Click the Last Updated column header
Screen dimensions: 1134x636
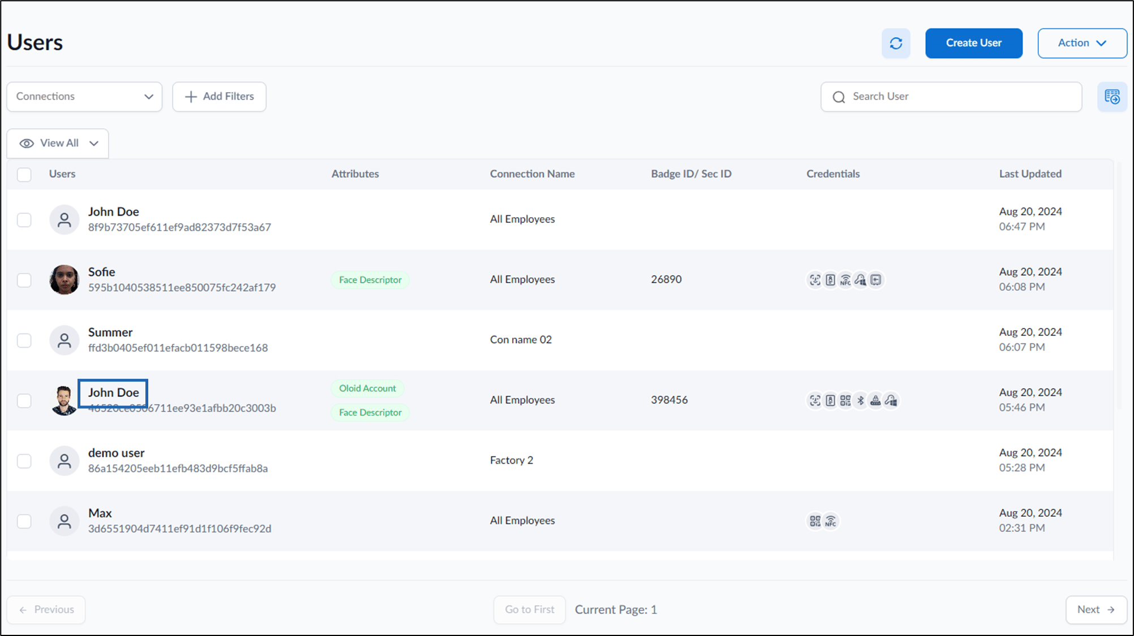coord(1030,174)
